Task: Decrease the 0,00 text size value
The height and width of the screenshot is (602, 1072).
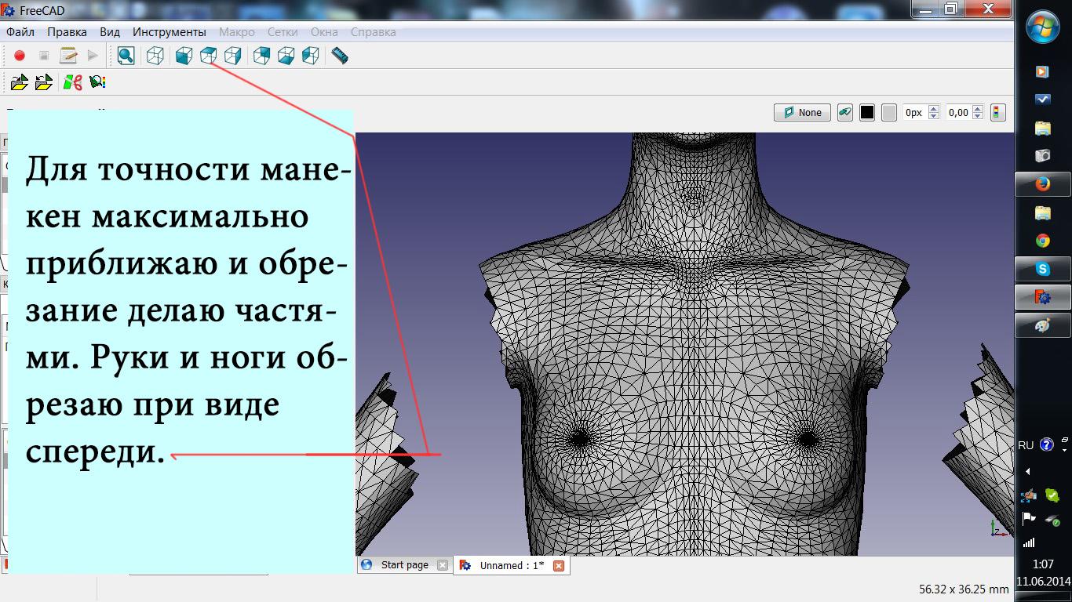Action: pyautogui.click(x=978, y=116)
